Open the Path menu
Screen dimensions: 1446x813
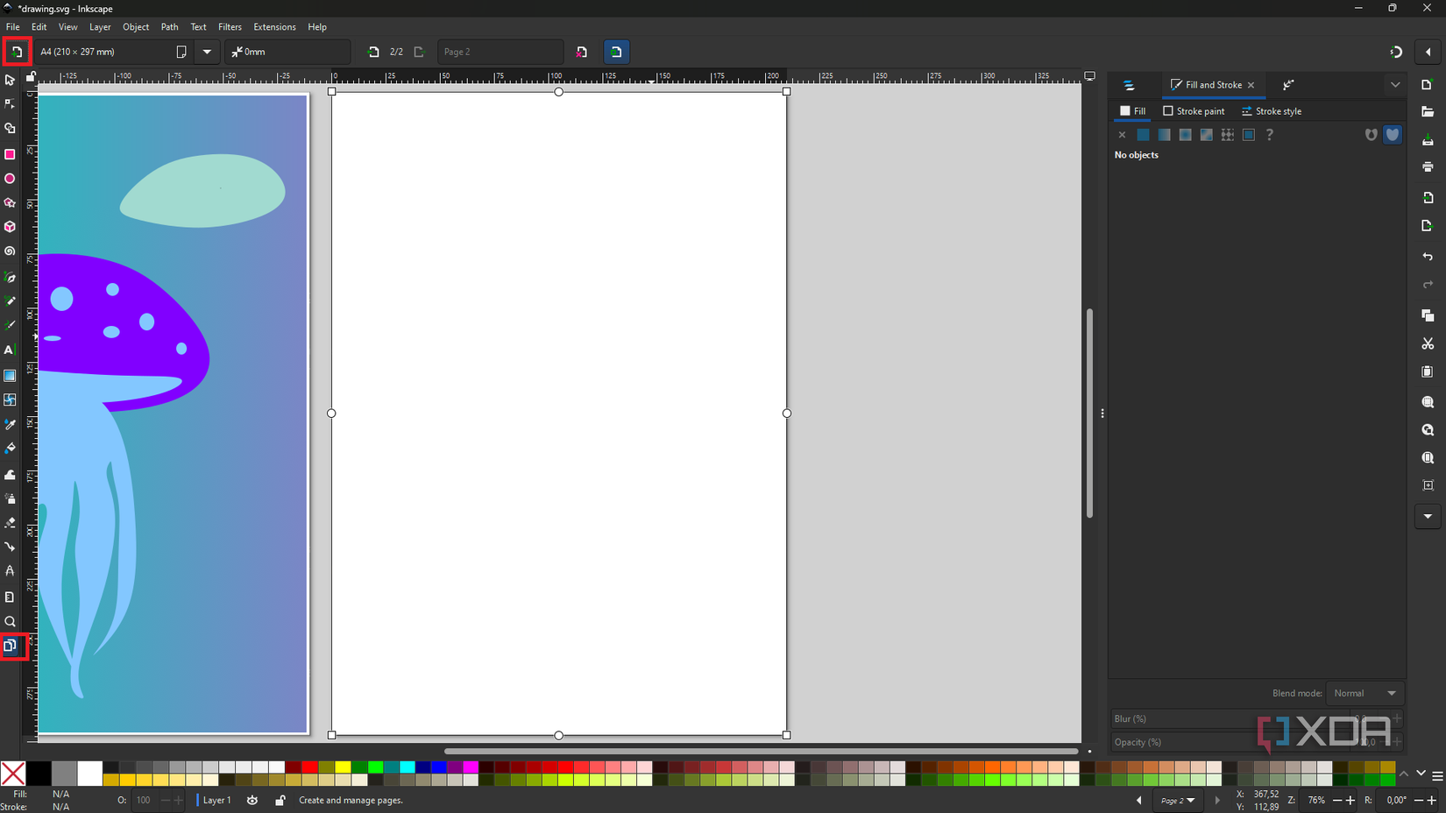(169, 27)
